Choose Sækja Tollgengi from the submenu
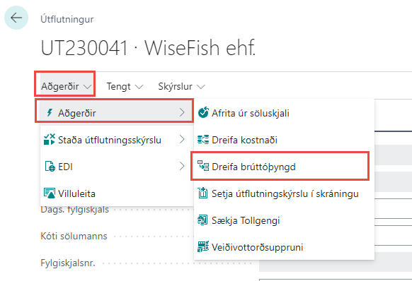Image resolution: width=412 pixels, height=281 pixels. (x=284, y=220)
